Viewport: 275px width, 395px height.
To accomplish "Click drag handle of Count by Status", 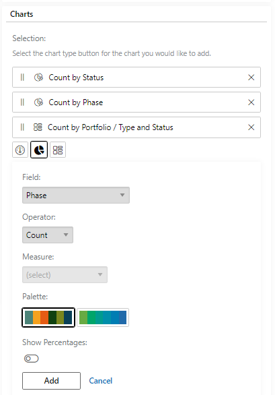I will point(22,78).
